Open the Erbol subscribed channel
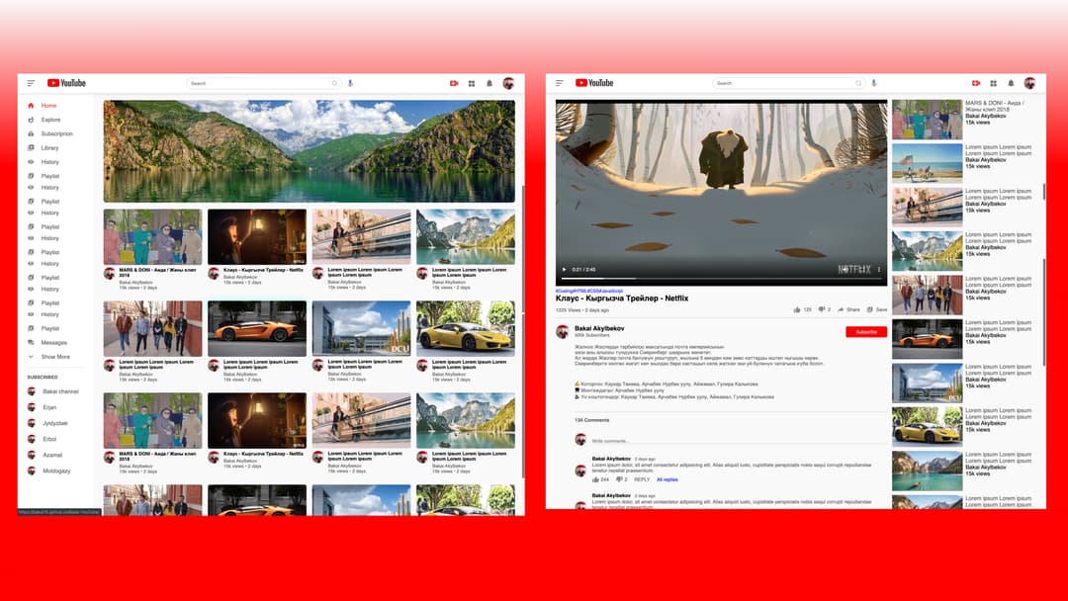The width and height of the screenshot is (1068, 601). tap(42, 439)
